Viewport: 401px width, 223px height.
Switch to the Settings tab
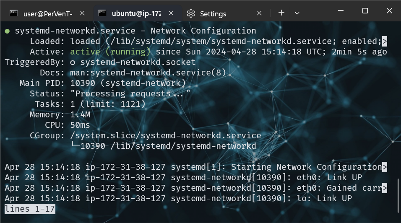[x=213, y=14]
